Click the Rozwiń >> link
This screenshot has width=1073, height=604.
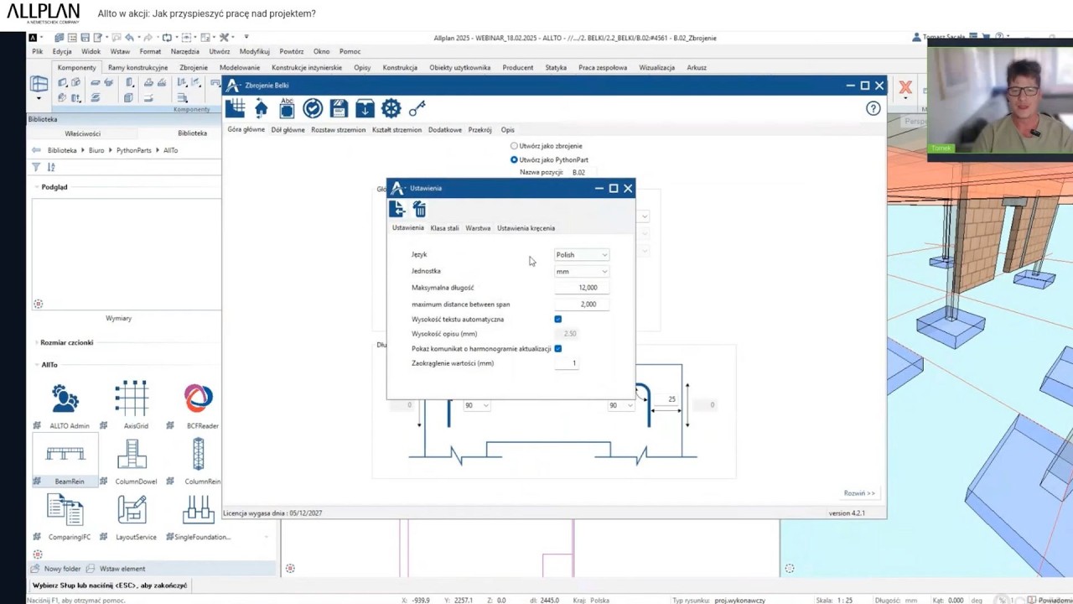tap(859, 493)
